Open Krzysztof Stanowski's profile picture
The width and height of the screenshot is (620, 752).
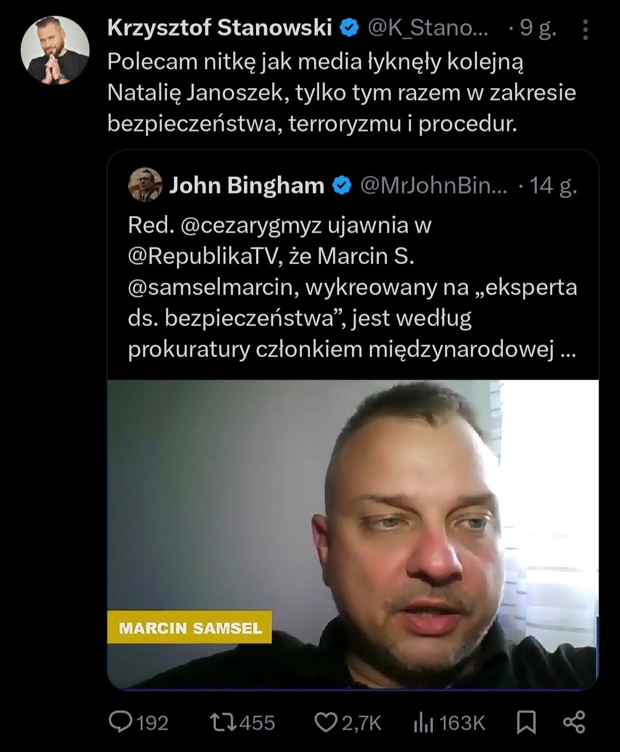(55, 51)
